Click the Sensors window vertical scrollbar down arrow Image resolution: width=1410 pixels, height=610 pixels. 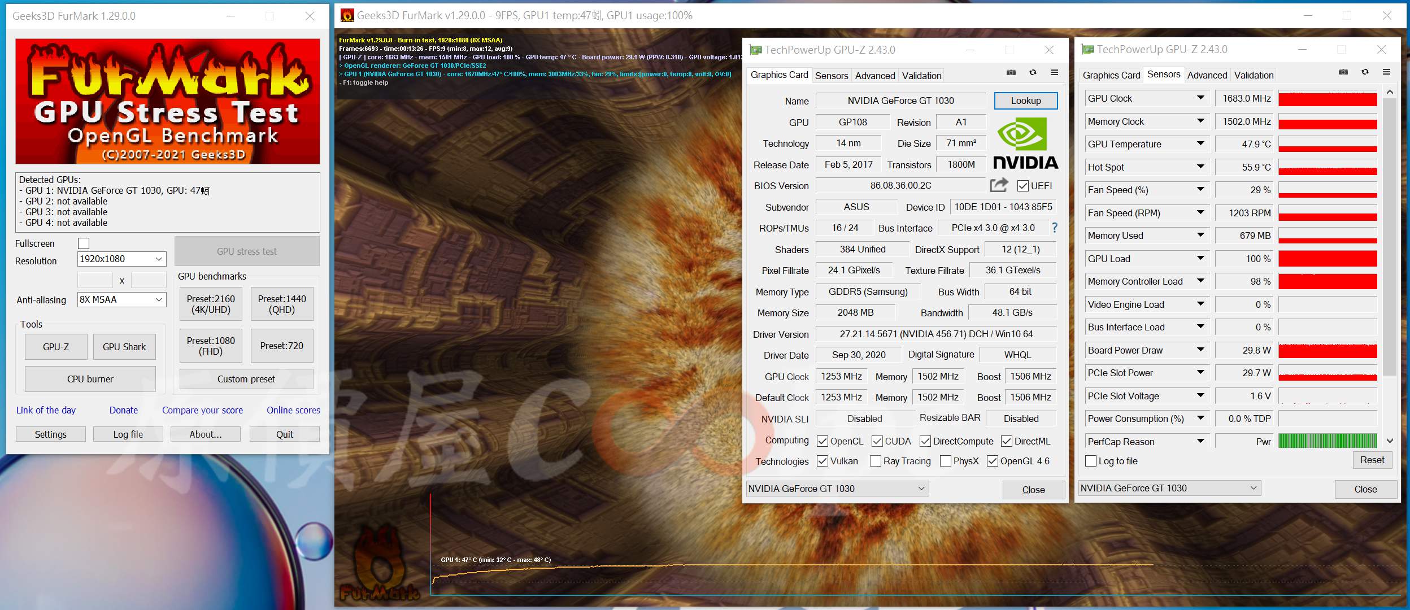pyautogui.click(x=1390, y=441)
